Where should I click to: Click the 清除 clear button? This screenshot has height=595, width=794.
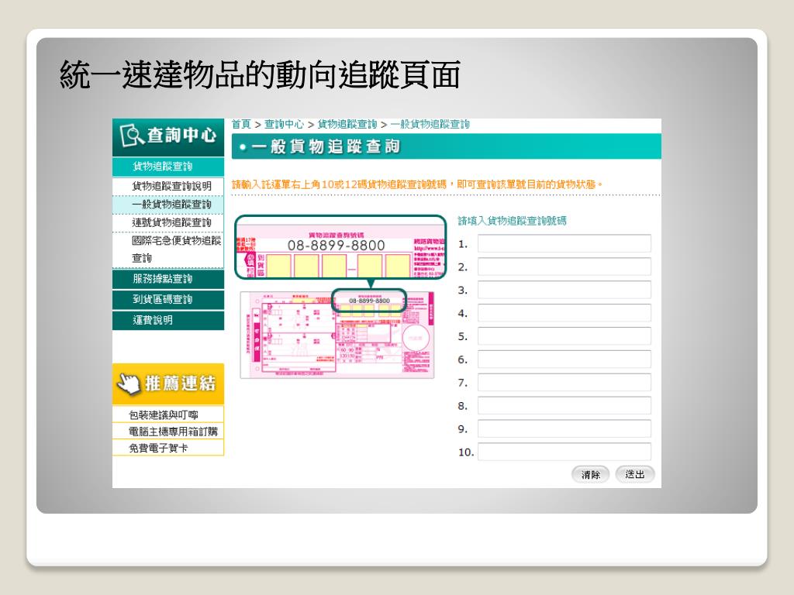(x=590, y=475)
